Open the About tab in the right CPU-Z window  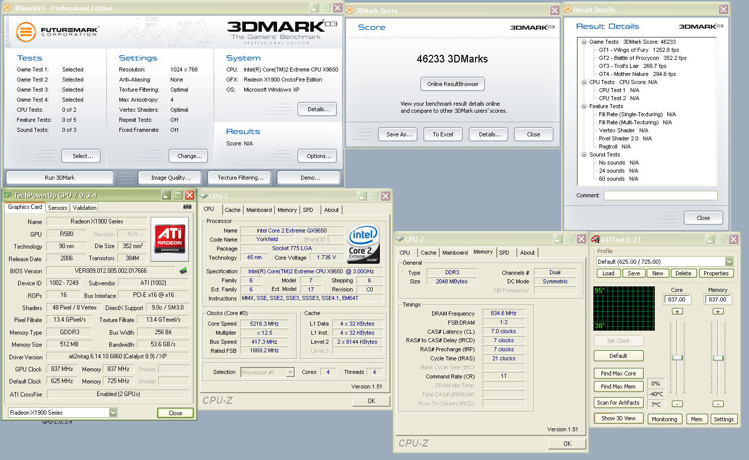(527, 253)
